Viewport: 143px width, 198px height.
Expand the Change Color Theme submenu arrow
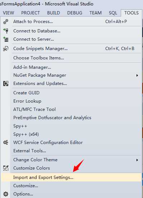tap(137, 160)
